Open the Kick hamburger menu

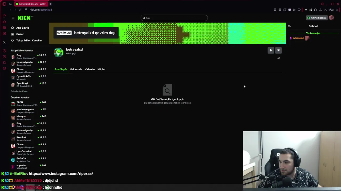point(13,18)
